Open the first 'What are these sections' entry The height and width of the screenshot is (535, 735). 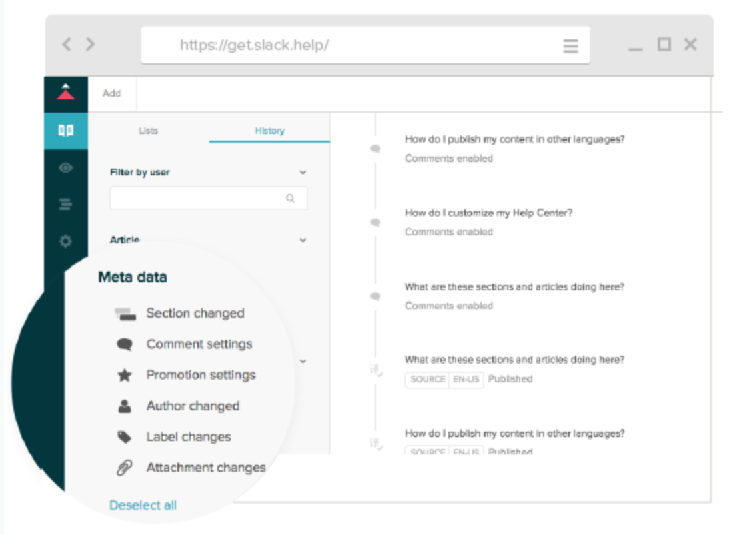(514, 286)
